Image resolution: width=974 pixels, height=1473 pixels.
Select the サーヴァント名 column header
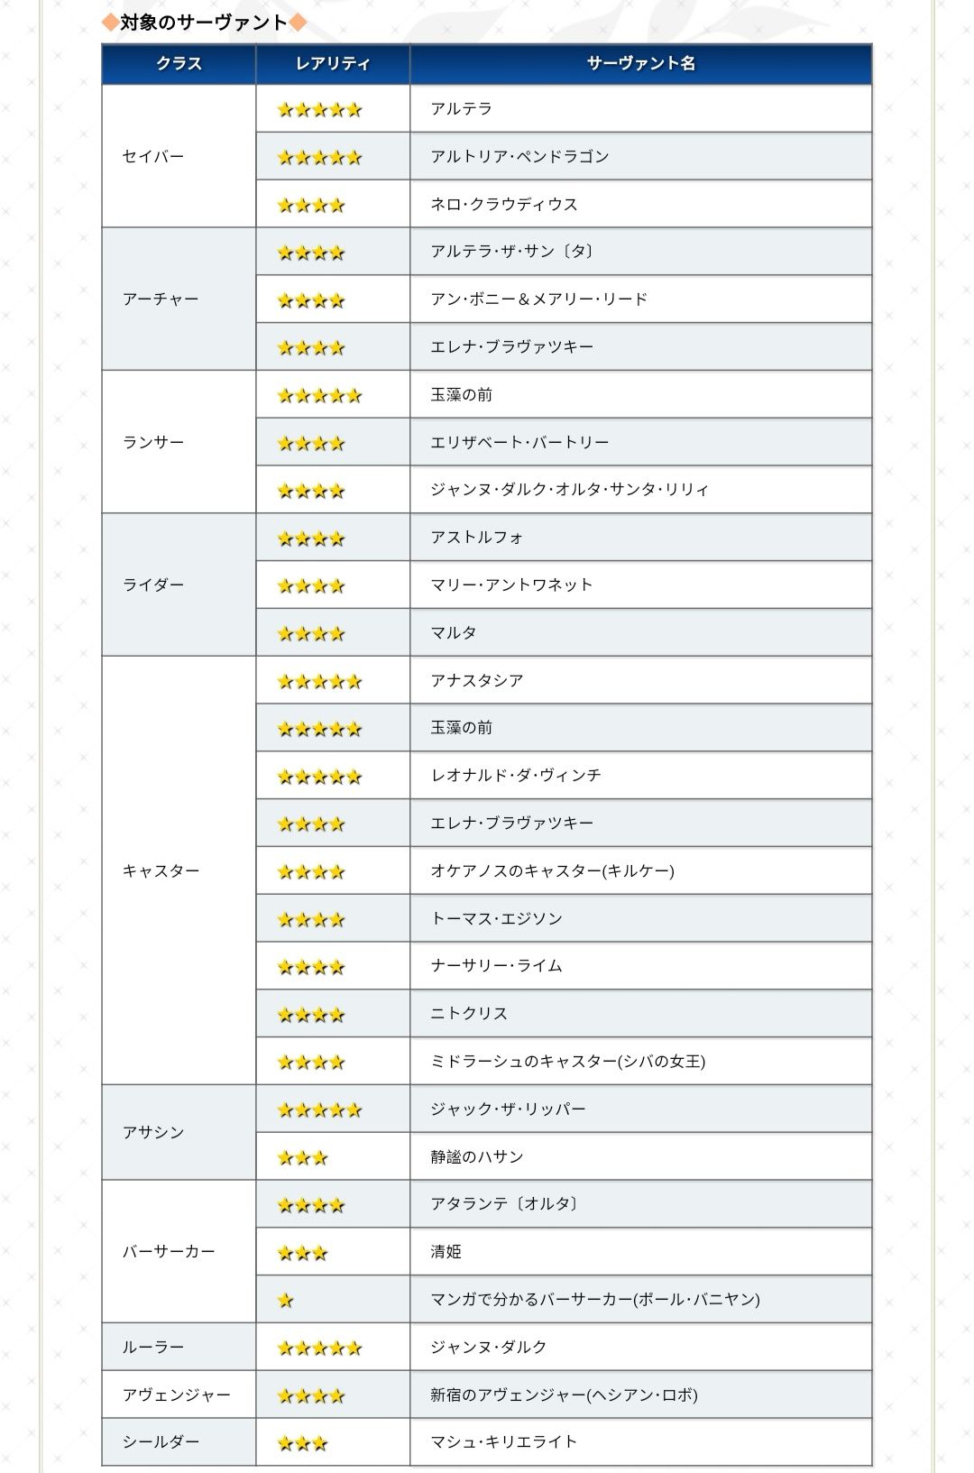coord(641,63)
